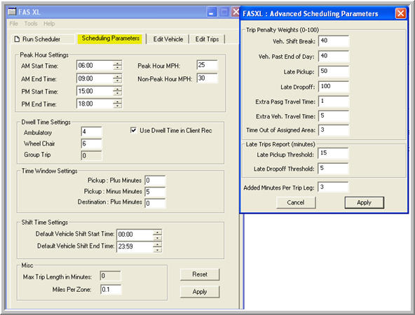Click Pickup Minus Minutes field
415x315 pixels.
155,192
